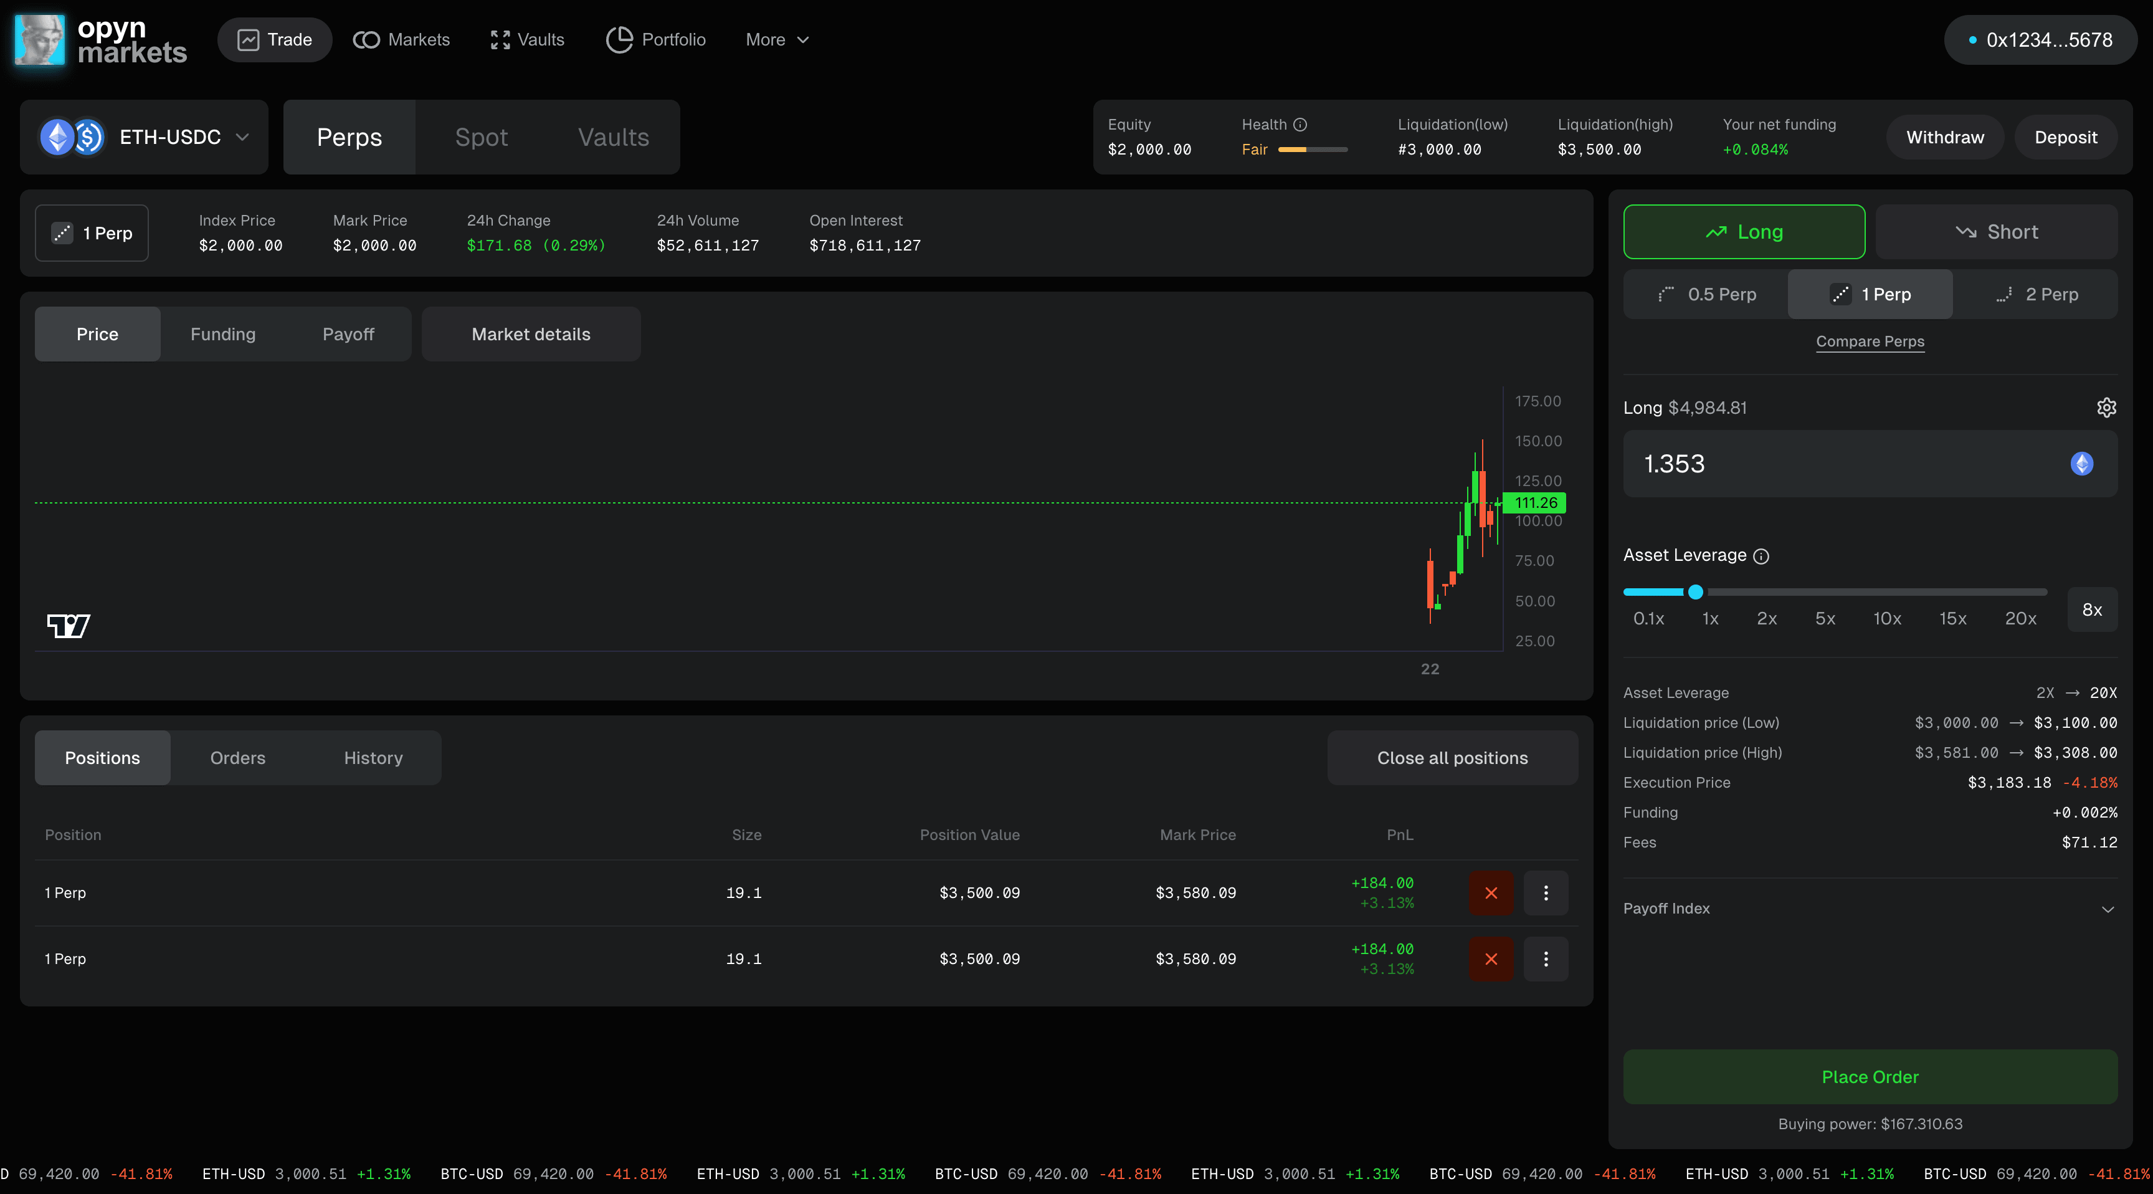Open the order settings gear icon
The width and height of the screenshot is (2153, 1194).
click(x=2107, y=407)
